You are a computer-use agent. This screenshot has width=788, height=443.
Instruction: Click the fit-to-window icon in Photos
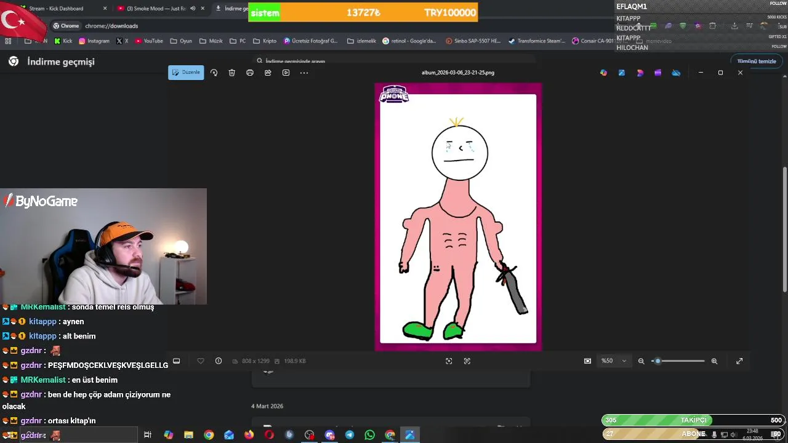449,361
